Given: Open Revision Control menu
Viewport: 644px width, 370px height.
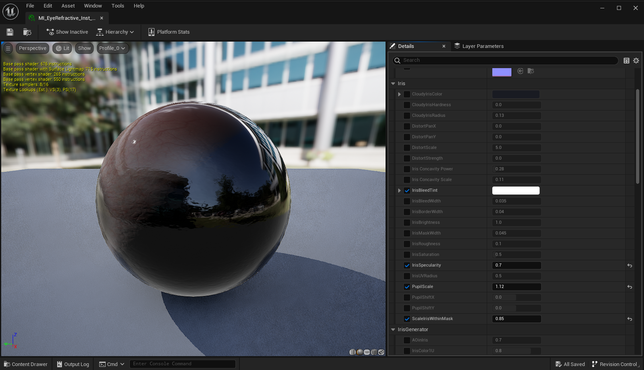Looking at the screenshot, I should point(615,364).
